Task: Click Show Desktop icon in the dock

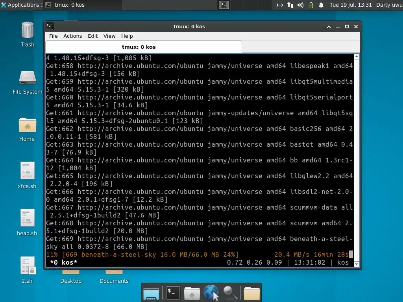Action: pyautogui.click(x=151, y=293)
